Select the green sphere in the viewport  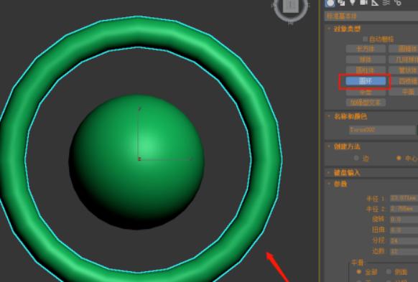click(136, 162)
